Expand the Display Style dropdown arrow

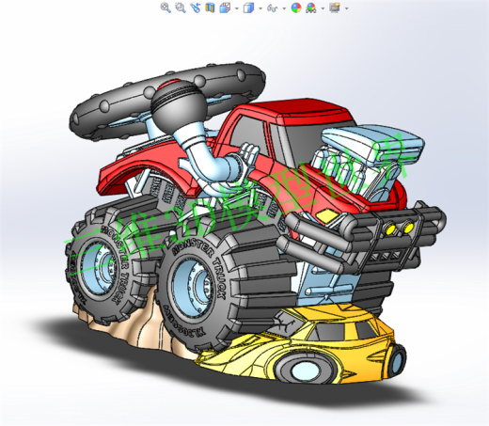[x=260, y=8]
